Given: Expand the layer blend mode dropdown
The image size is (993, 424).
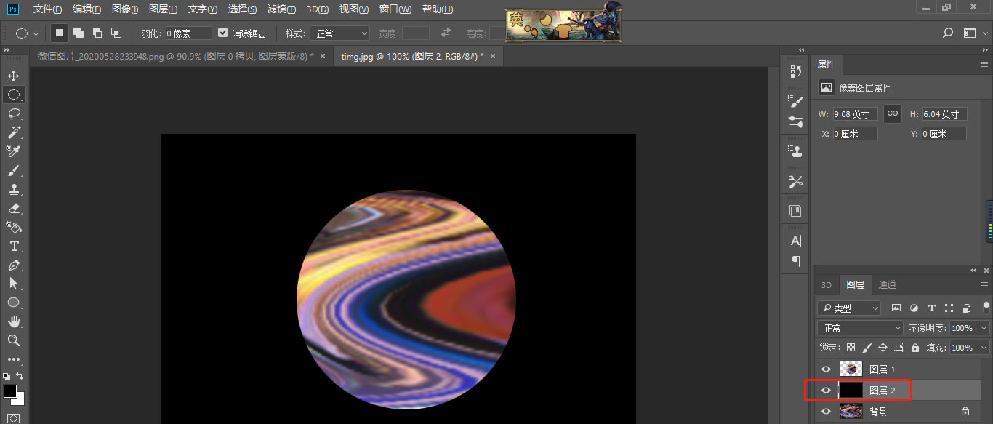Looking at the screenshot, I should 860,328.
